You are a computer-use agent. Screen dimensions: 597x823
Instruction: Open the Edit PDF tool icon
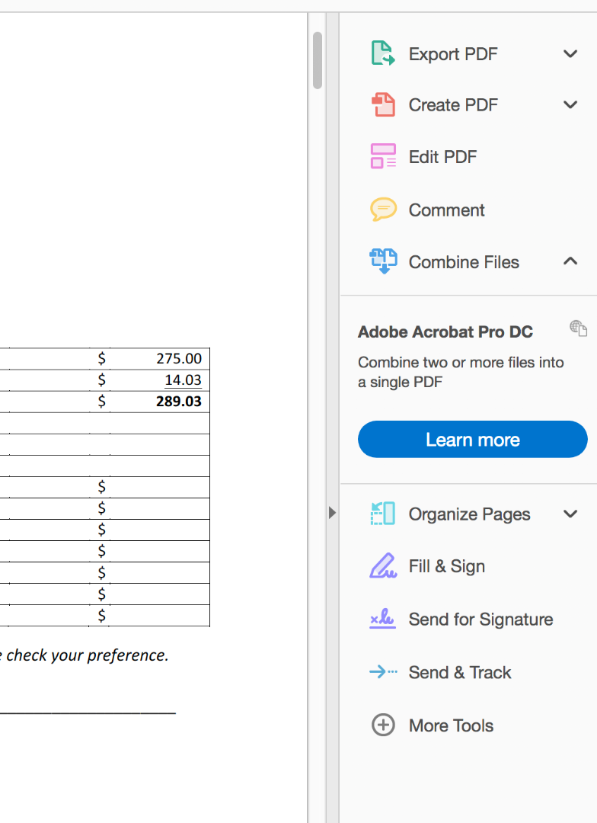(383, 156)
